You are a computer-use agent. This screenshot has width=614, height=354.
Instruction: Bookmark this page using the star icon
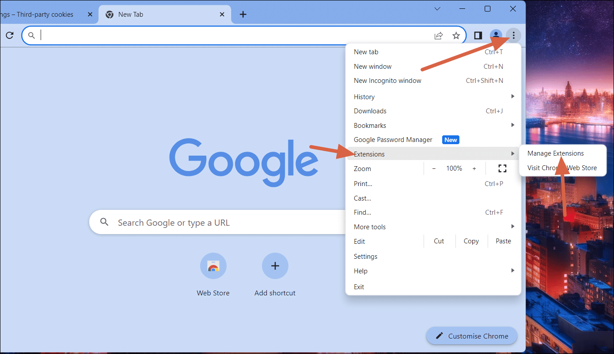coord(456,35)
